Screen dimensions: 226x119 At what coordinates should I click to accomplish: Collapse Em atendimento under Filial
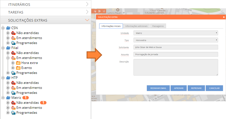pos(8,58)
